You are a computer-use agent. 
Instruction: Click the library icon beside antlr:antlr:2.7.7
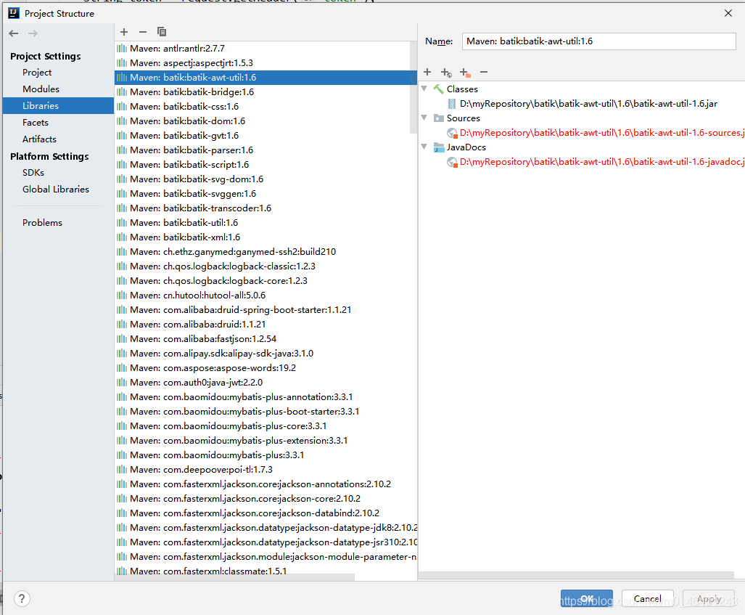click(x=122, y=49)
